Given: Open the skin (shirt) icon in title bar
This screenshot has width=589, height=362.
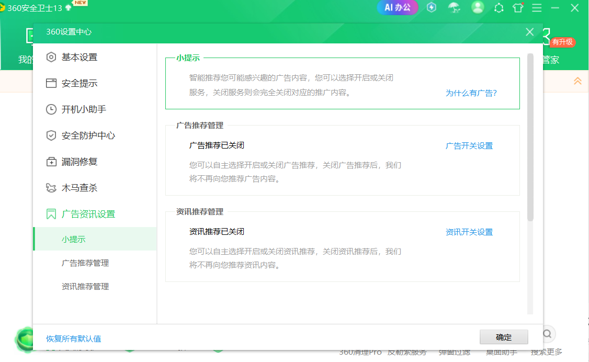Looking at the screenshot, I should point(518,7).
